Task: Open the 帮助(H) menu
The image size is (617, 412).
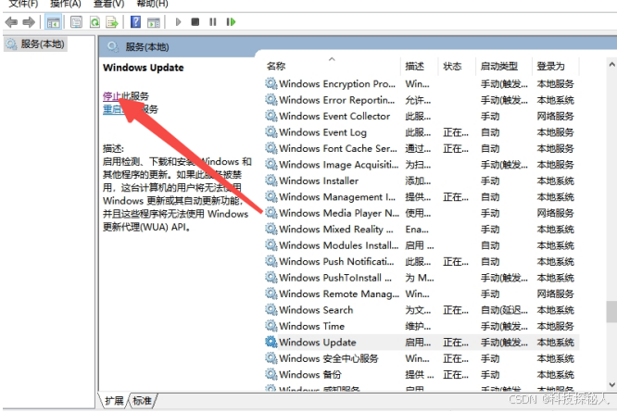Action: [152, 4]
